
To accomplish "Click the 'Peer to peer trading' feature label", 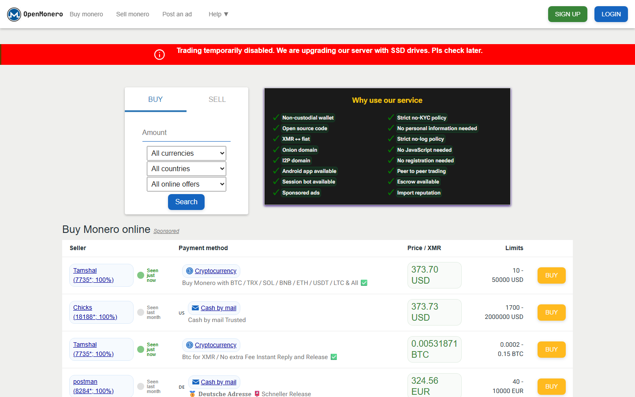I will pyautogui.click(x=422, y=171).
